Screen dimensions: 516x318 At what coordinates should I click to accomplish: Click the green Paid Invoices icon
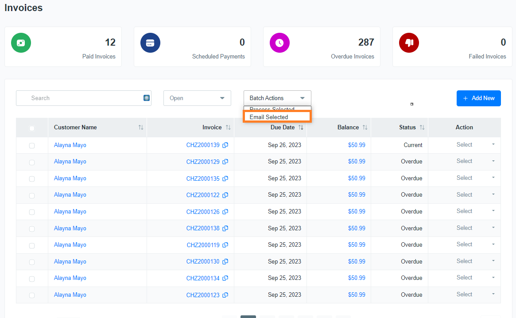point(21,43)
